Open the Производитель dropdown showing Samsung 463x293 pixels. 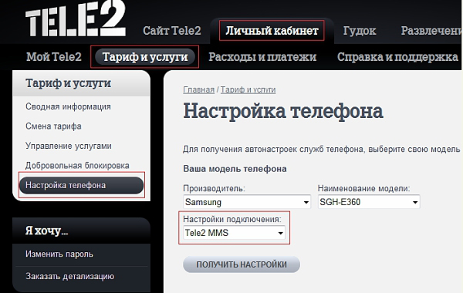coord(247,202)
